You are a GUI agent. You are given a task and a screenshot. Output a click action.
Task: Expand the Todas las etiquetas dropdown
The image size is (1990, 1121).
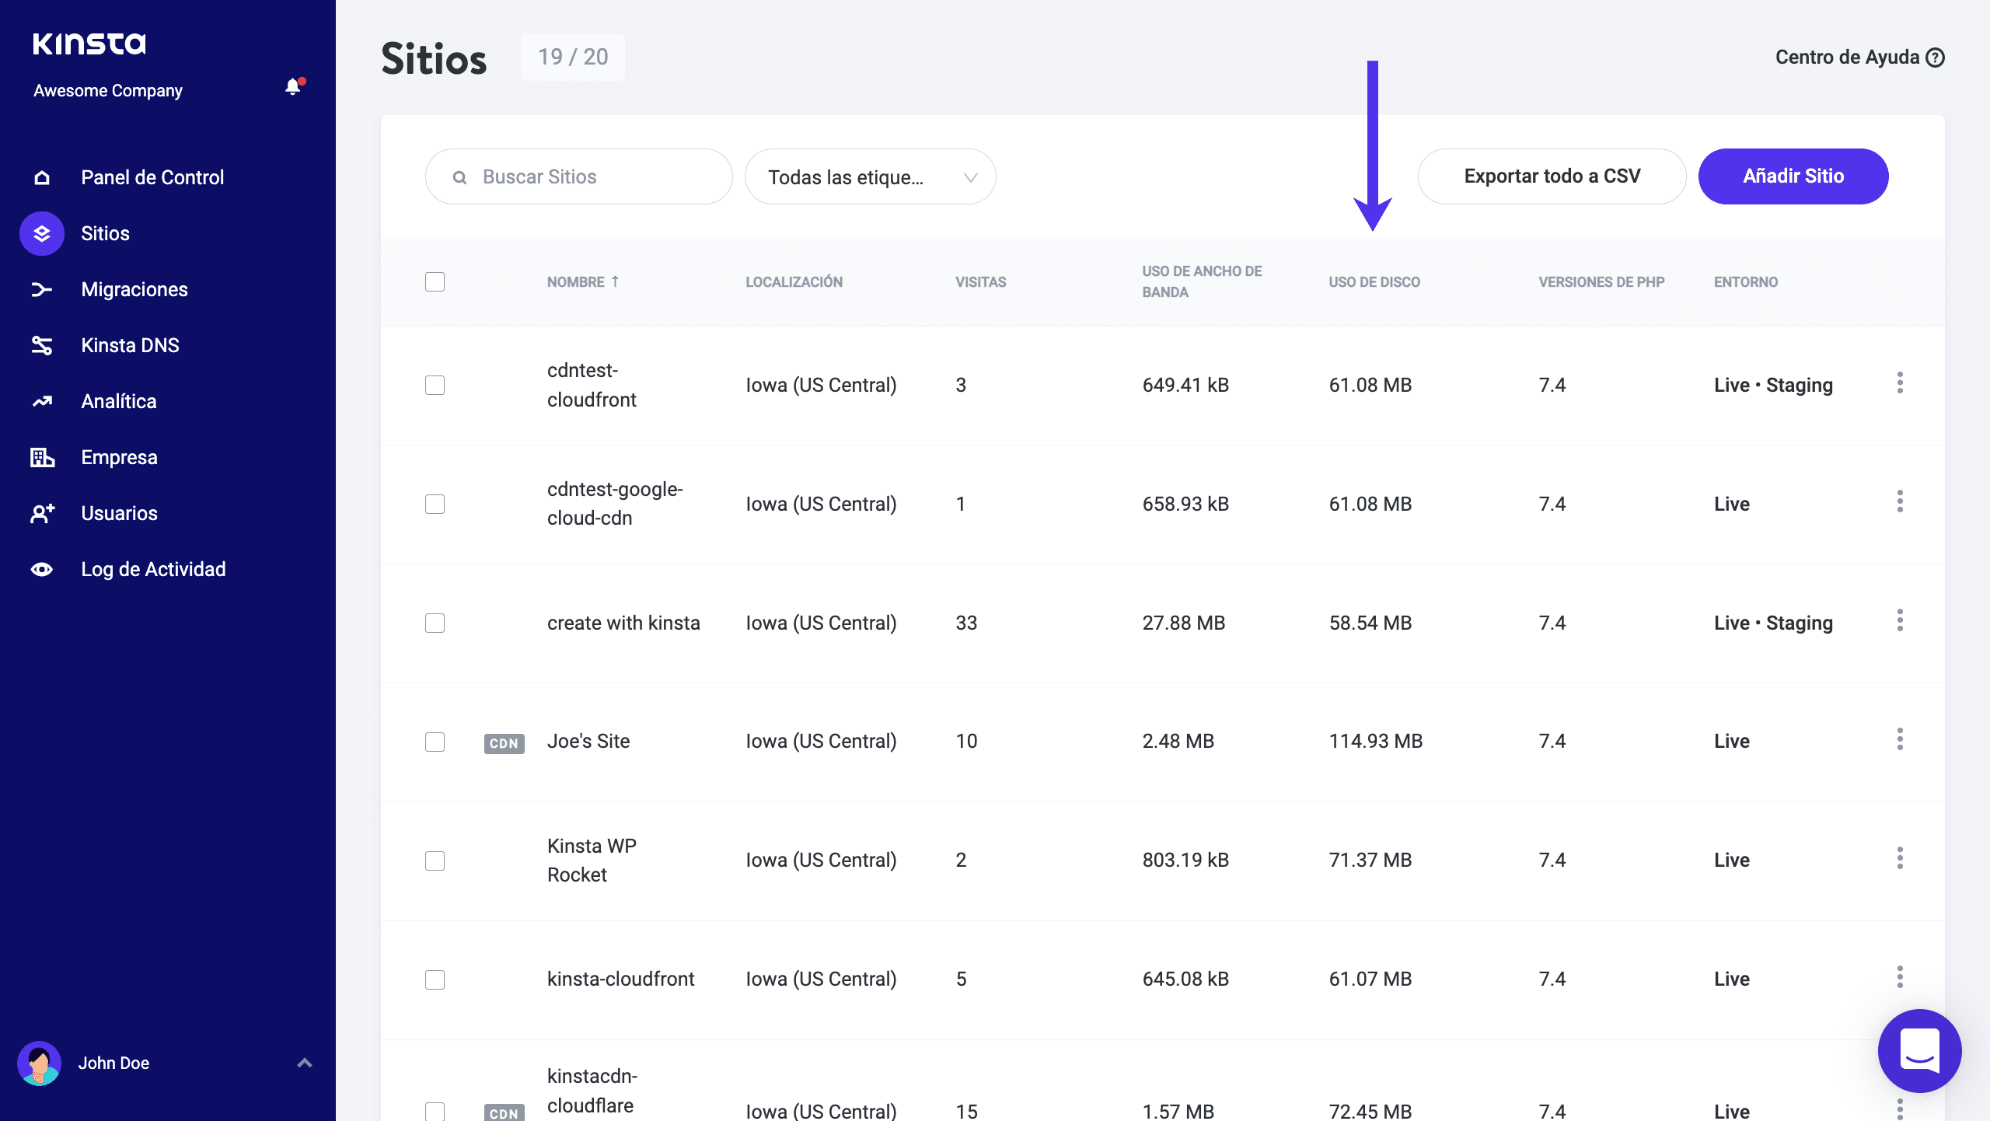click(x=870, y=176)
